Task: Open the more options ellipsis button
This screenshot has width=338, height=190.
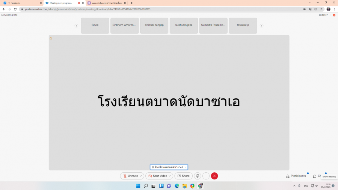Action: click(206, 176)
